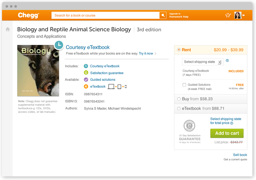Viewport: 256px width, 180px height.
Task: Click the Add to cart button
Action: click(227, 133)
